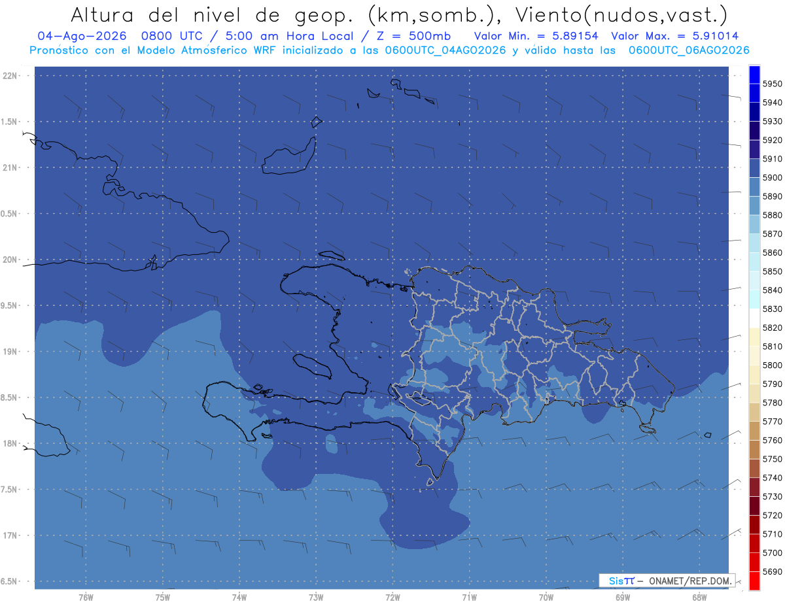Pick the colorbar segment between 5810 and 5820

pyautogui.click(x=754, y=337)
